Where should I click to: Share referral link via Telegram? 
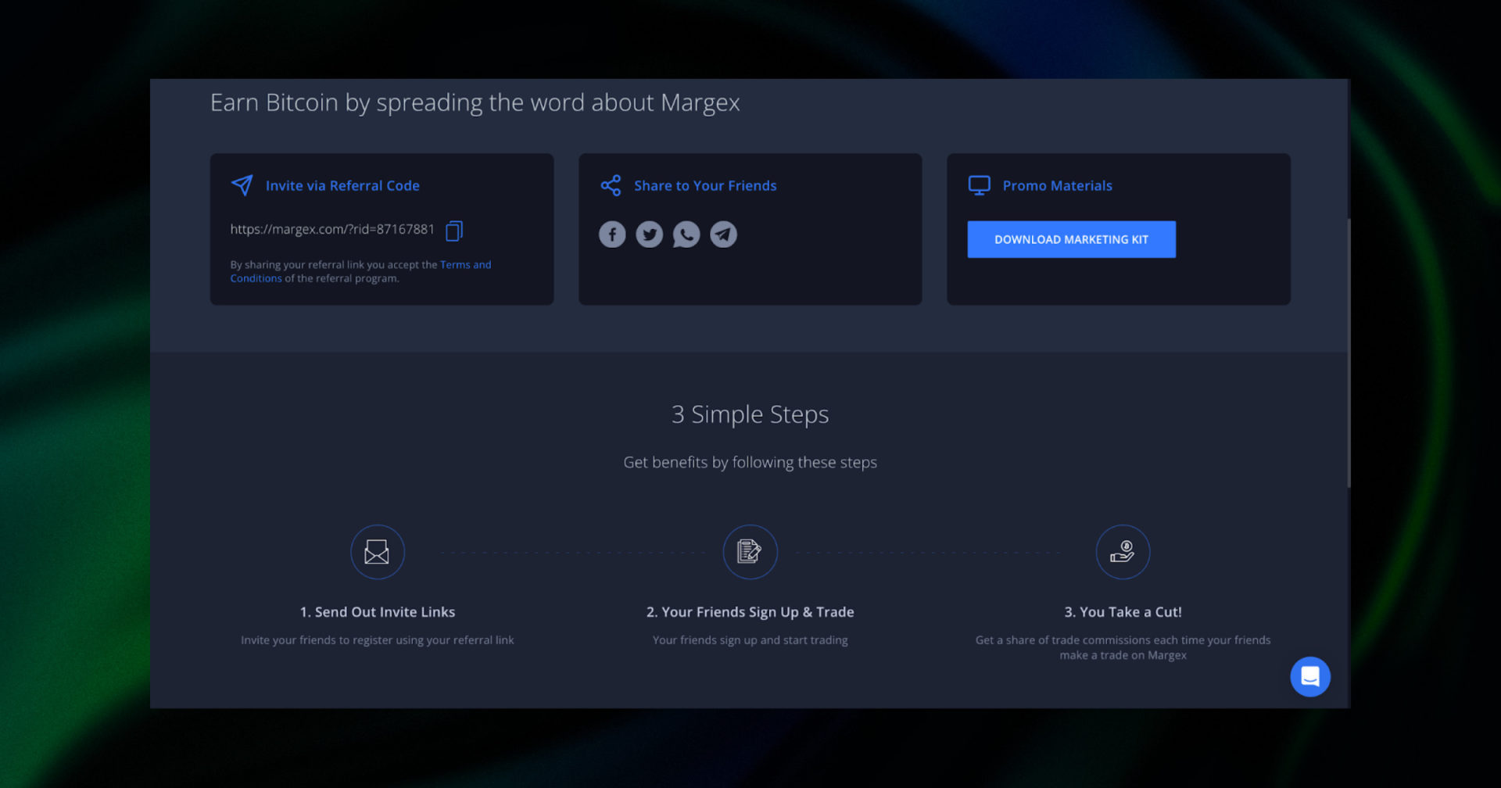[x=723, y=234]
